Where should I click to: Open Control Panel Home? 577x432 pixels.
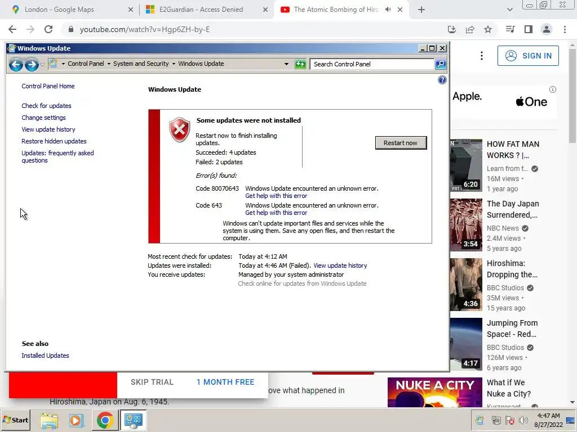point(48,86)
